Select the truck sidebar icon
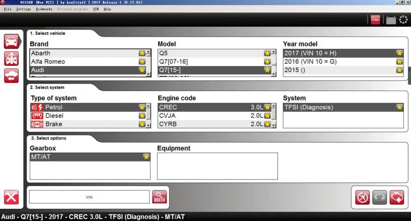 [11, 58]
